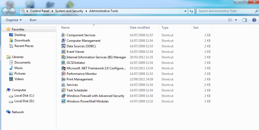Select Local Disk (D:) in sidebar
Image resolution: width=259 pixels, height=130 pixels.
click(24, 101)
